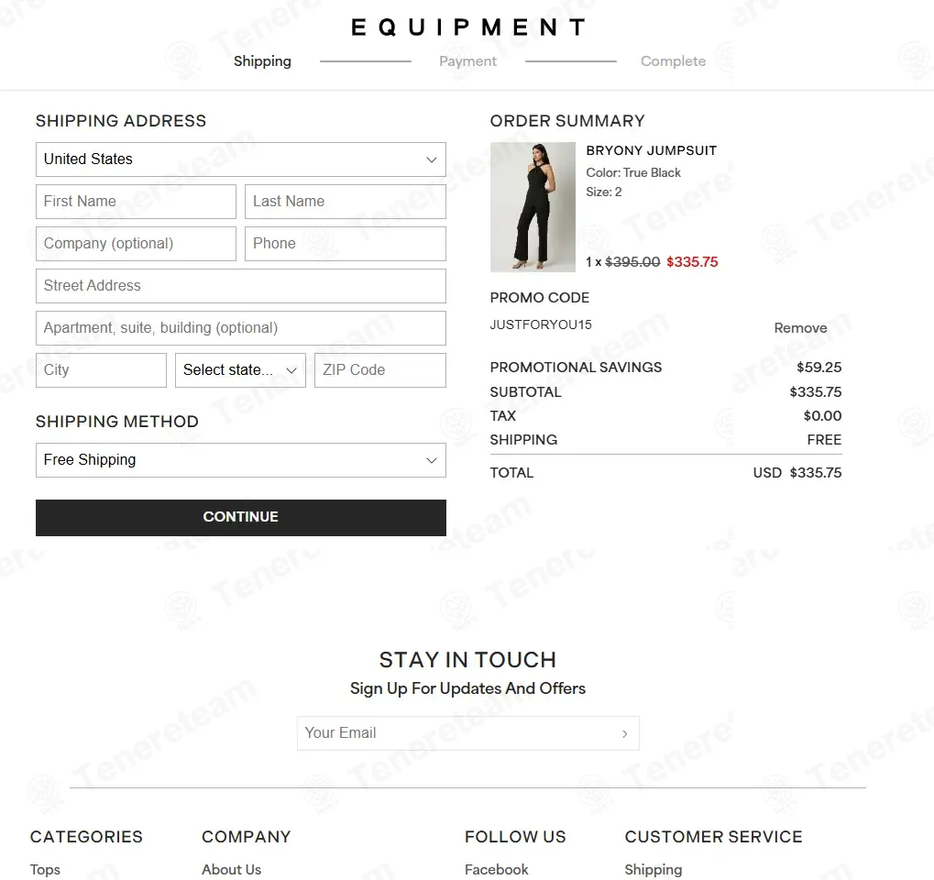Image resolution: width=934 pixels, height=880 pixels.
Task: Click the Phone field
Action: (346, 244)
